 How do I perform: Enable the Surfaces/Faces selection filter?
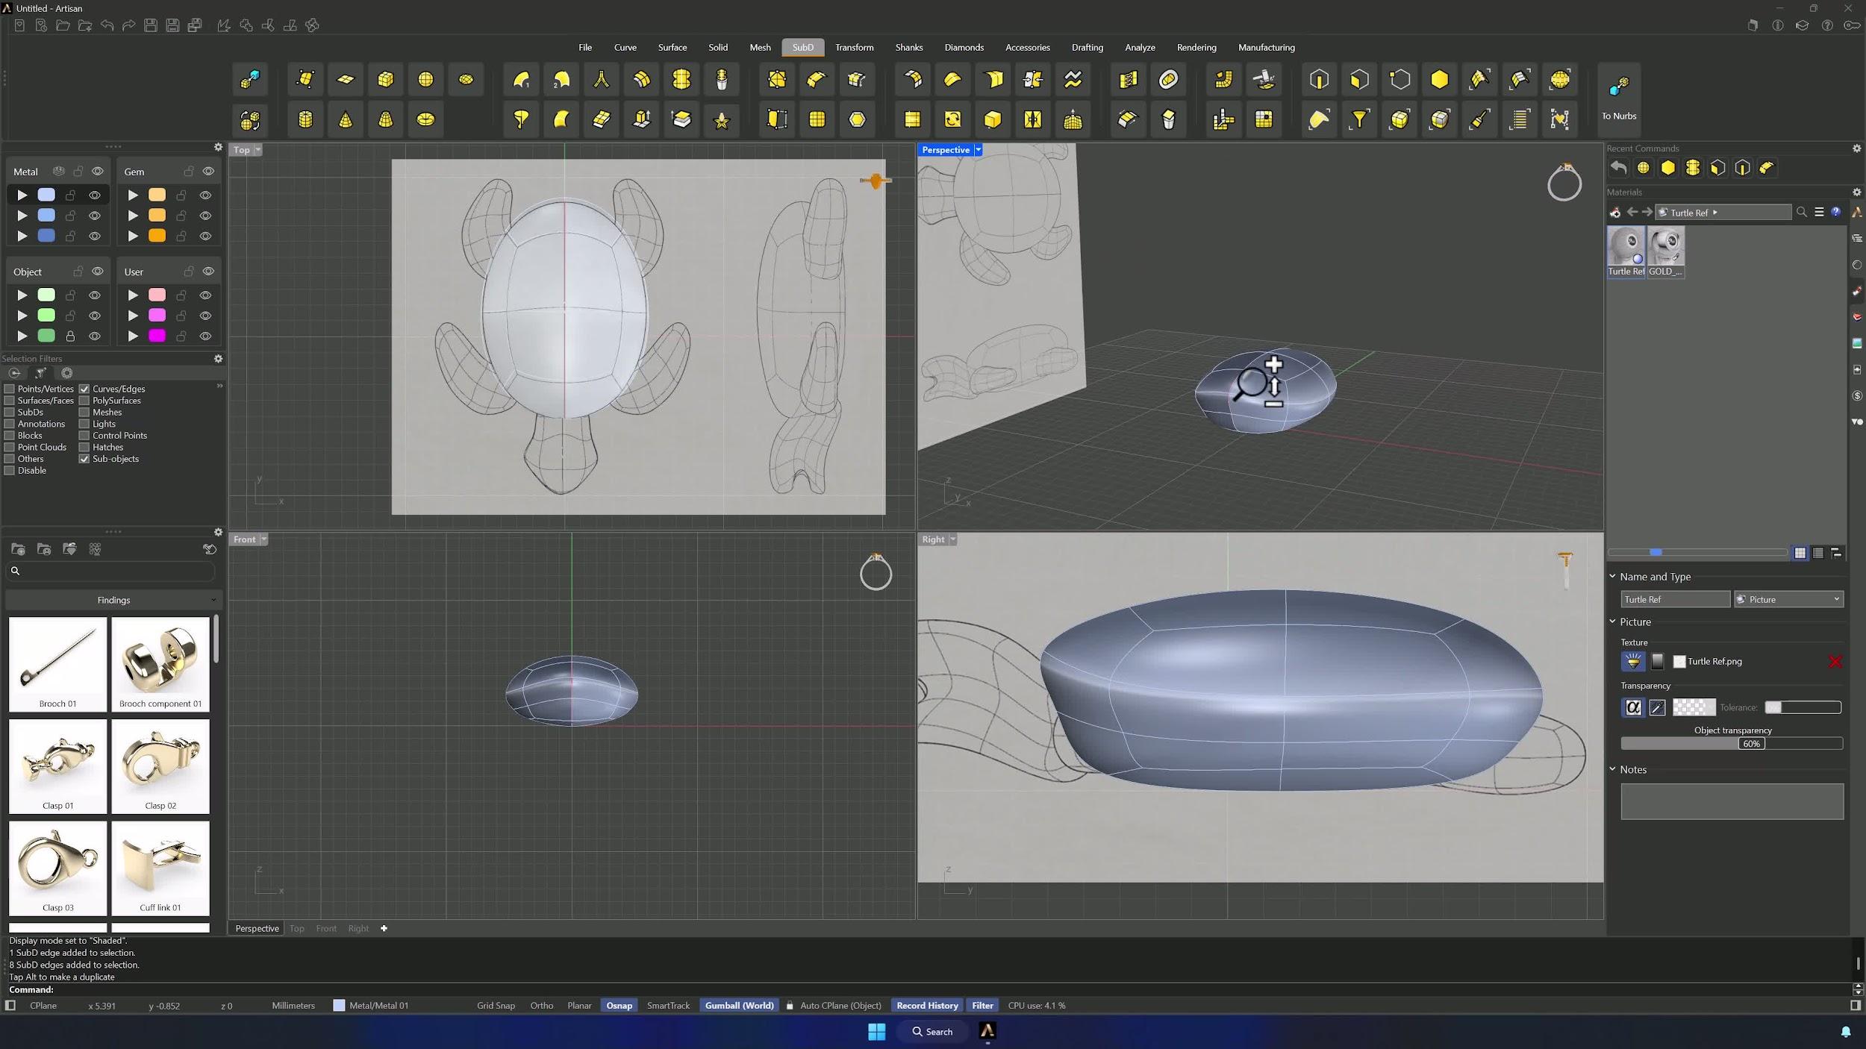(10, 401)
